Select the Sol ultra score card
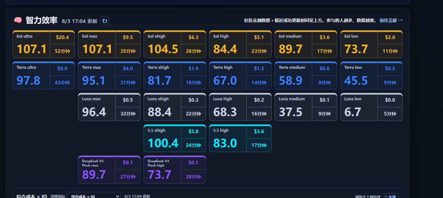The height and width of the screenshot is (198, 443). [44, 44]
